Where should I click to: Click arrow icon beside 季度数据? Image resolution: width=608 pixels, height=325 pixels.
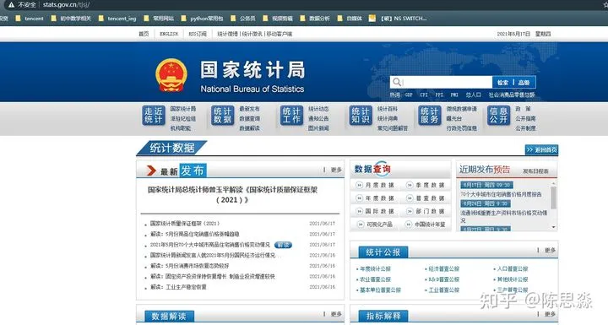[x=410, y=185]
